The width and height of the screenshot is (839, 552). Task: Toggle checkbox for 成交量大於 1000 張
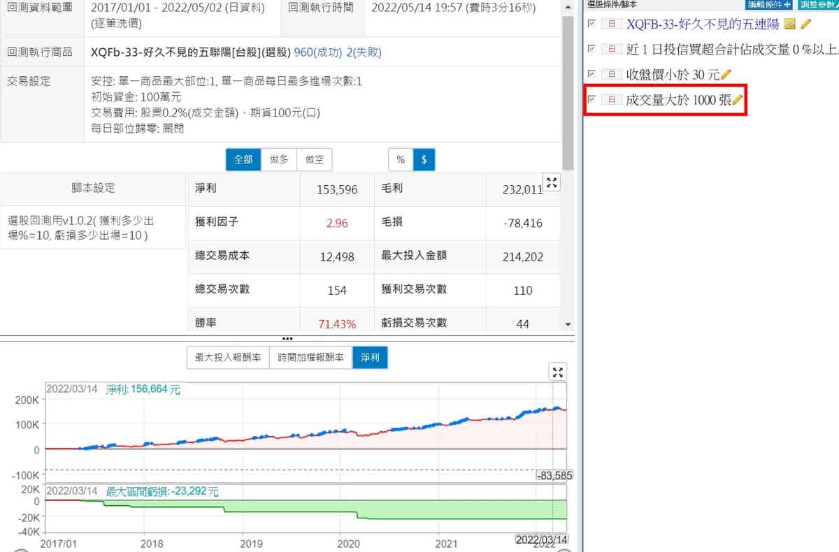[592, 100]
